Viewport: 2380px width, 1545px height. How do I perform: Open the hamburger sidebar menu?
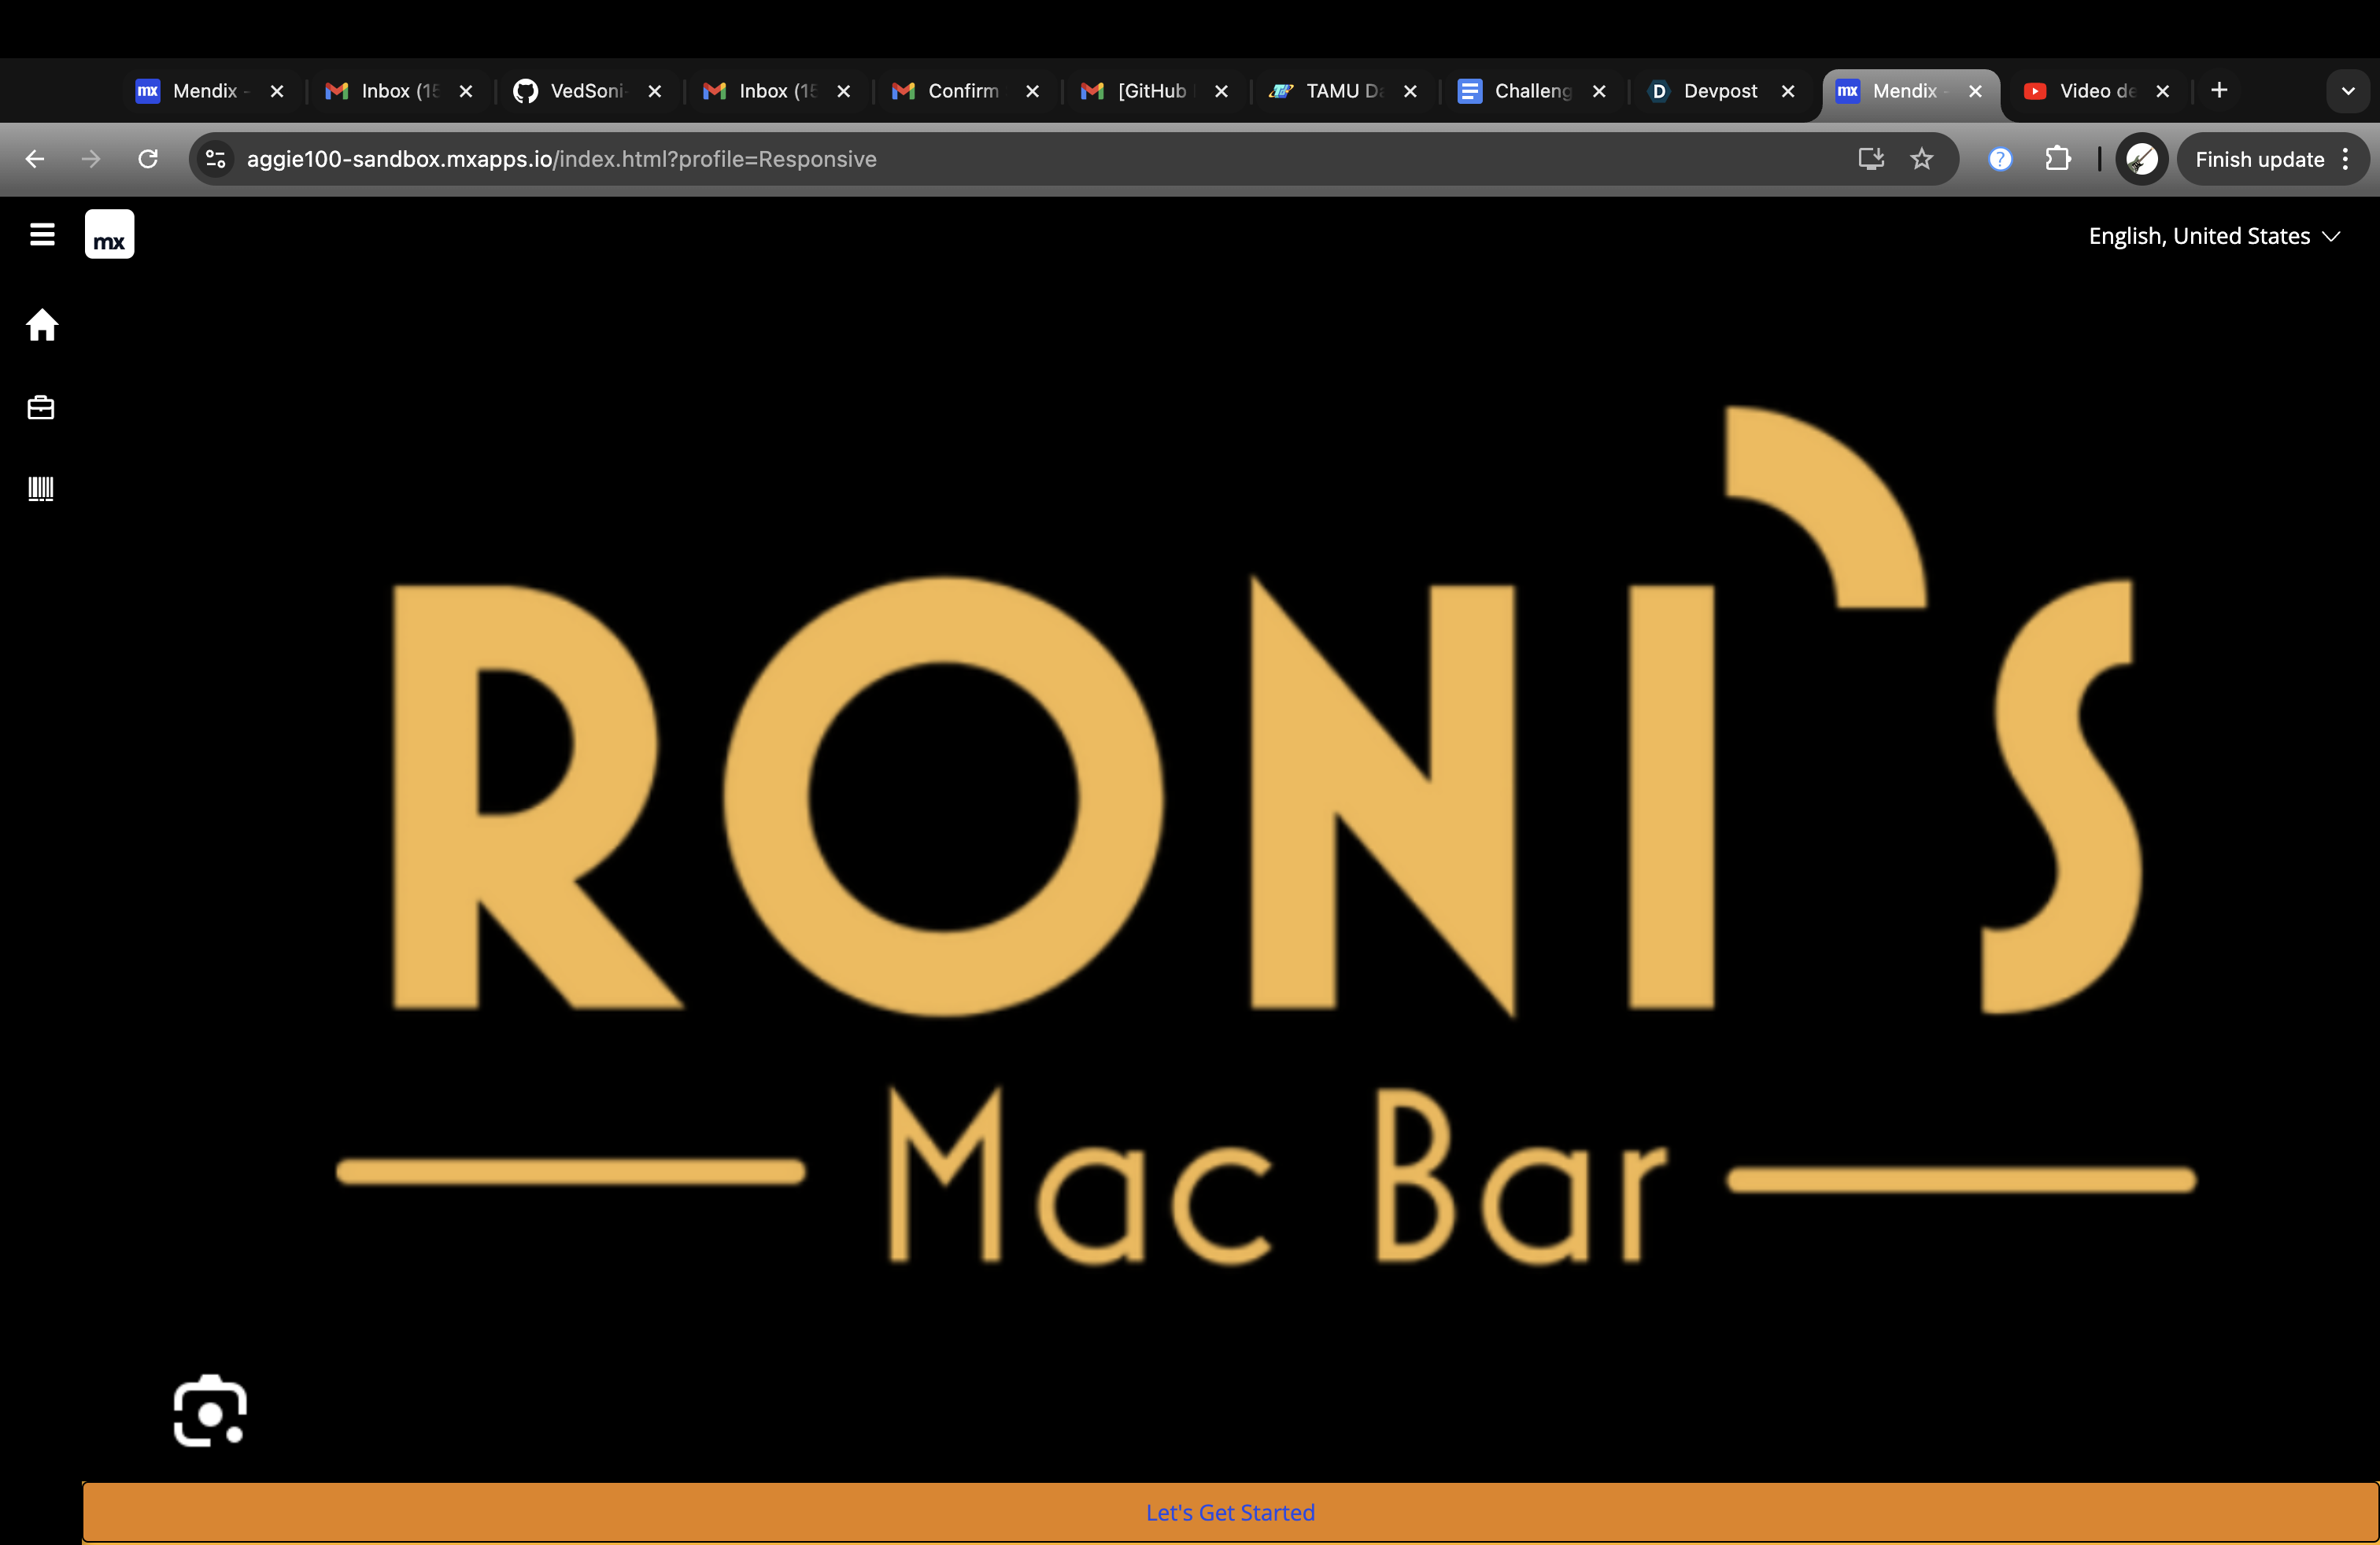(x=42, y=235)
